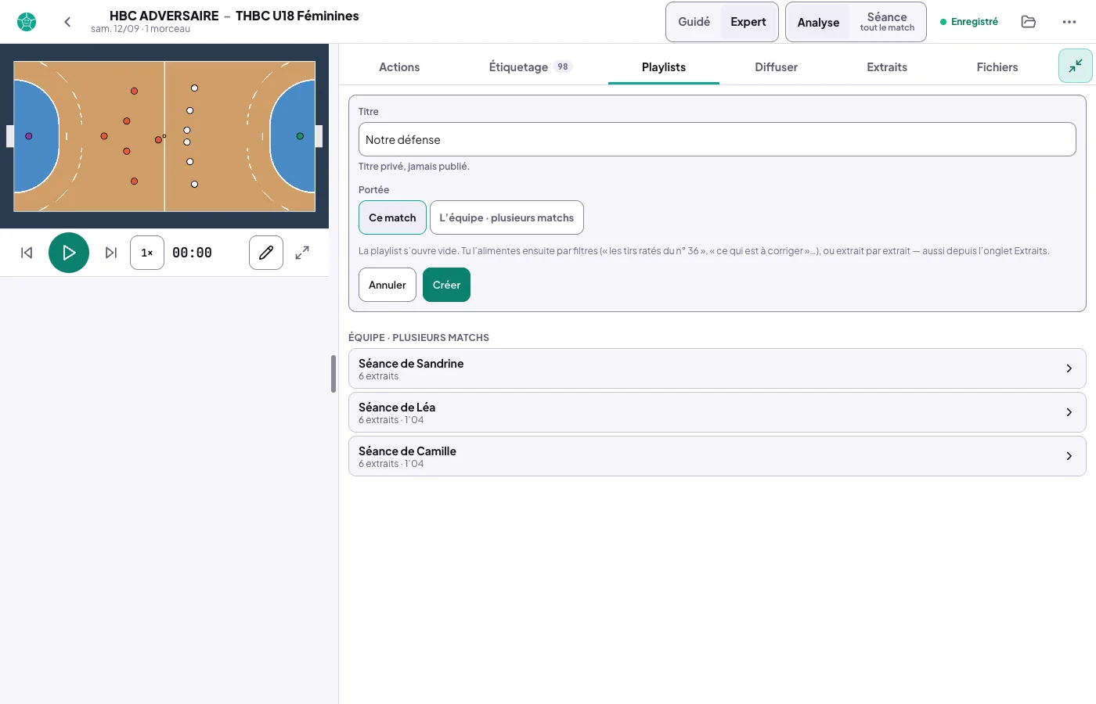Switch to Expert mode
The image size is (1096, 704).
pos(748,22)
